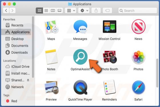
Task: Open Recents in the sidebar
Action: pyautogui.click(x=16, y=25)
